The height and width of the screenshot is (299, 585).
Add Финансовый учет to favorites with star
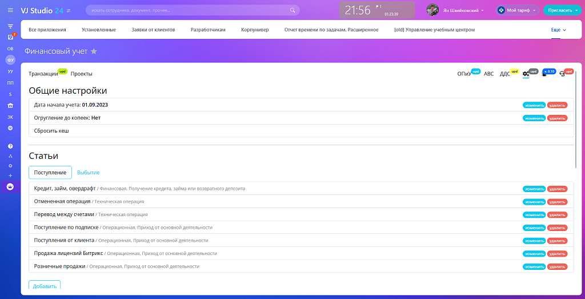tap(94, 51)
